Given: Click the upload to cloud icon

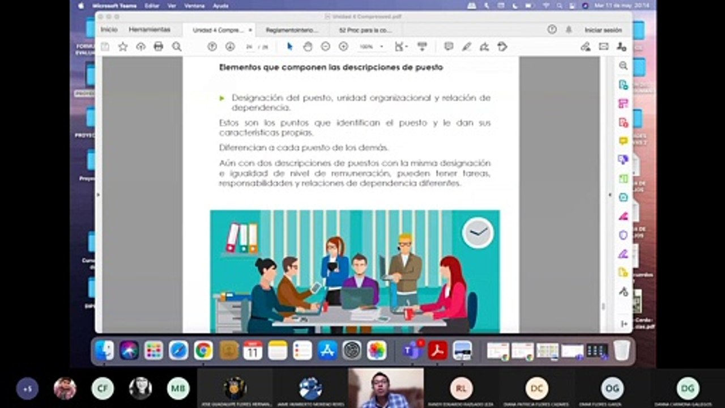Looking at the screenshot, I should click(x=140, y=47).
